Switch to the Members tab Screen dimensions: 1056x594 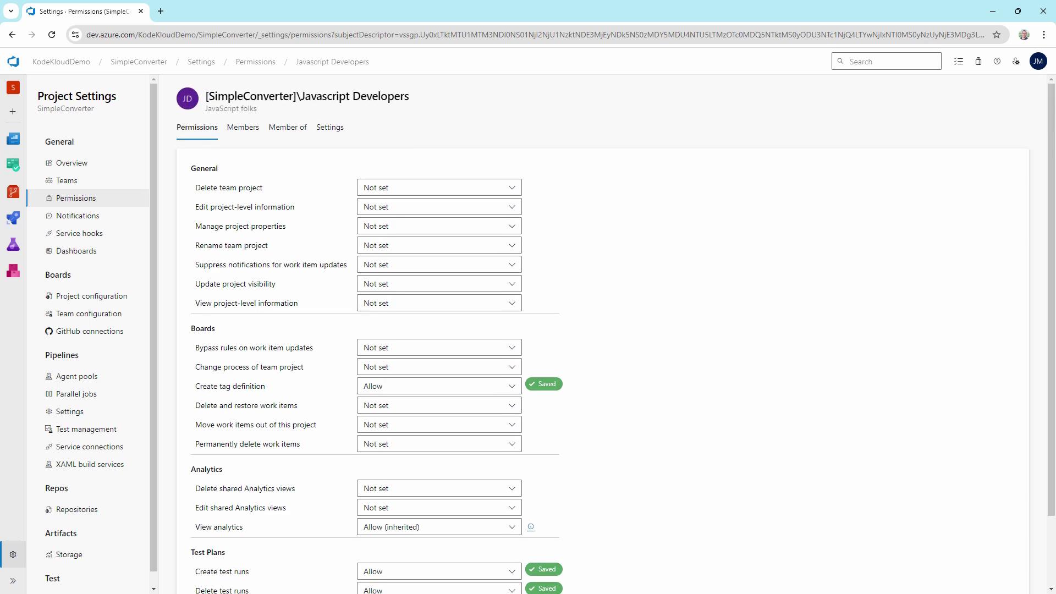[243, 127]
